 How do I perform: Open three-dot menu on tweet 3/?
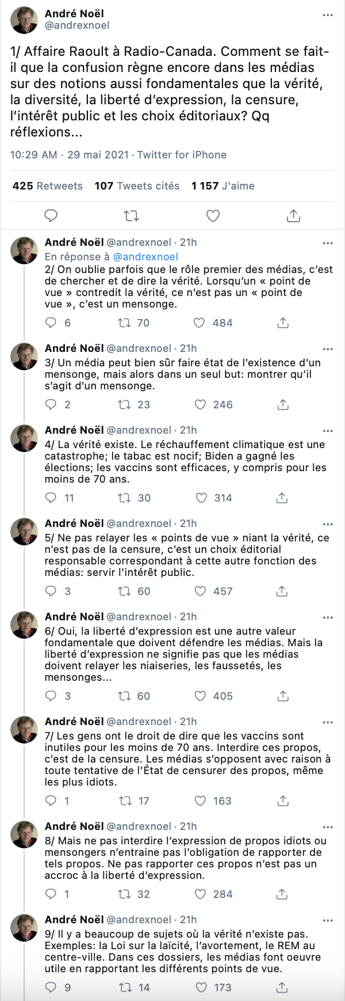[x=328, y=349]
